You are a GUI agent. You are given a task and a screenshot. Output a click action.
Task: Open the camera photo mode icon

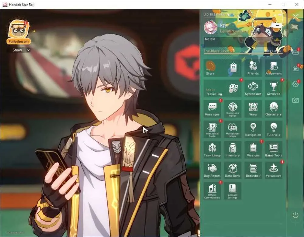click(295, 100)
